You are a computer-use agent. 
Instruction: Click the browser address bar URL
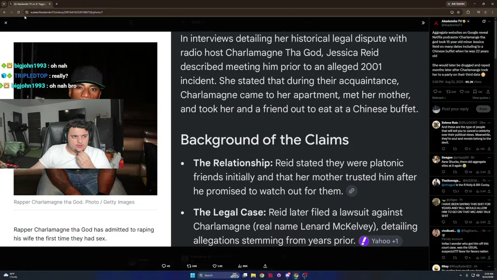pyautogui.click(x=67, y=12)
